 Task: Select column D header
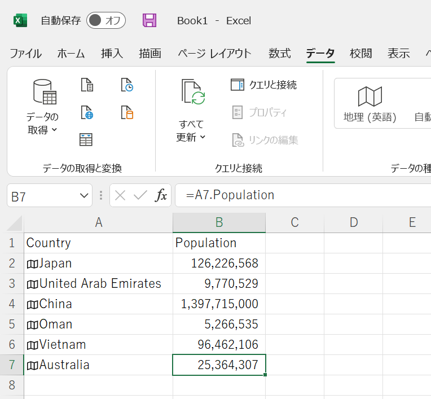[354, 222]
